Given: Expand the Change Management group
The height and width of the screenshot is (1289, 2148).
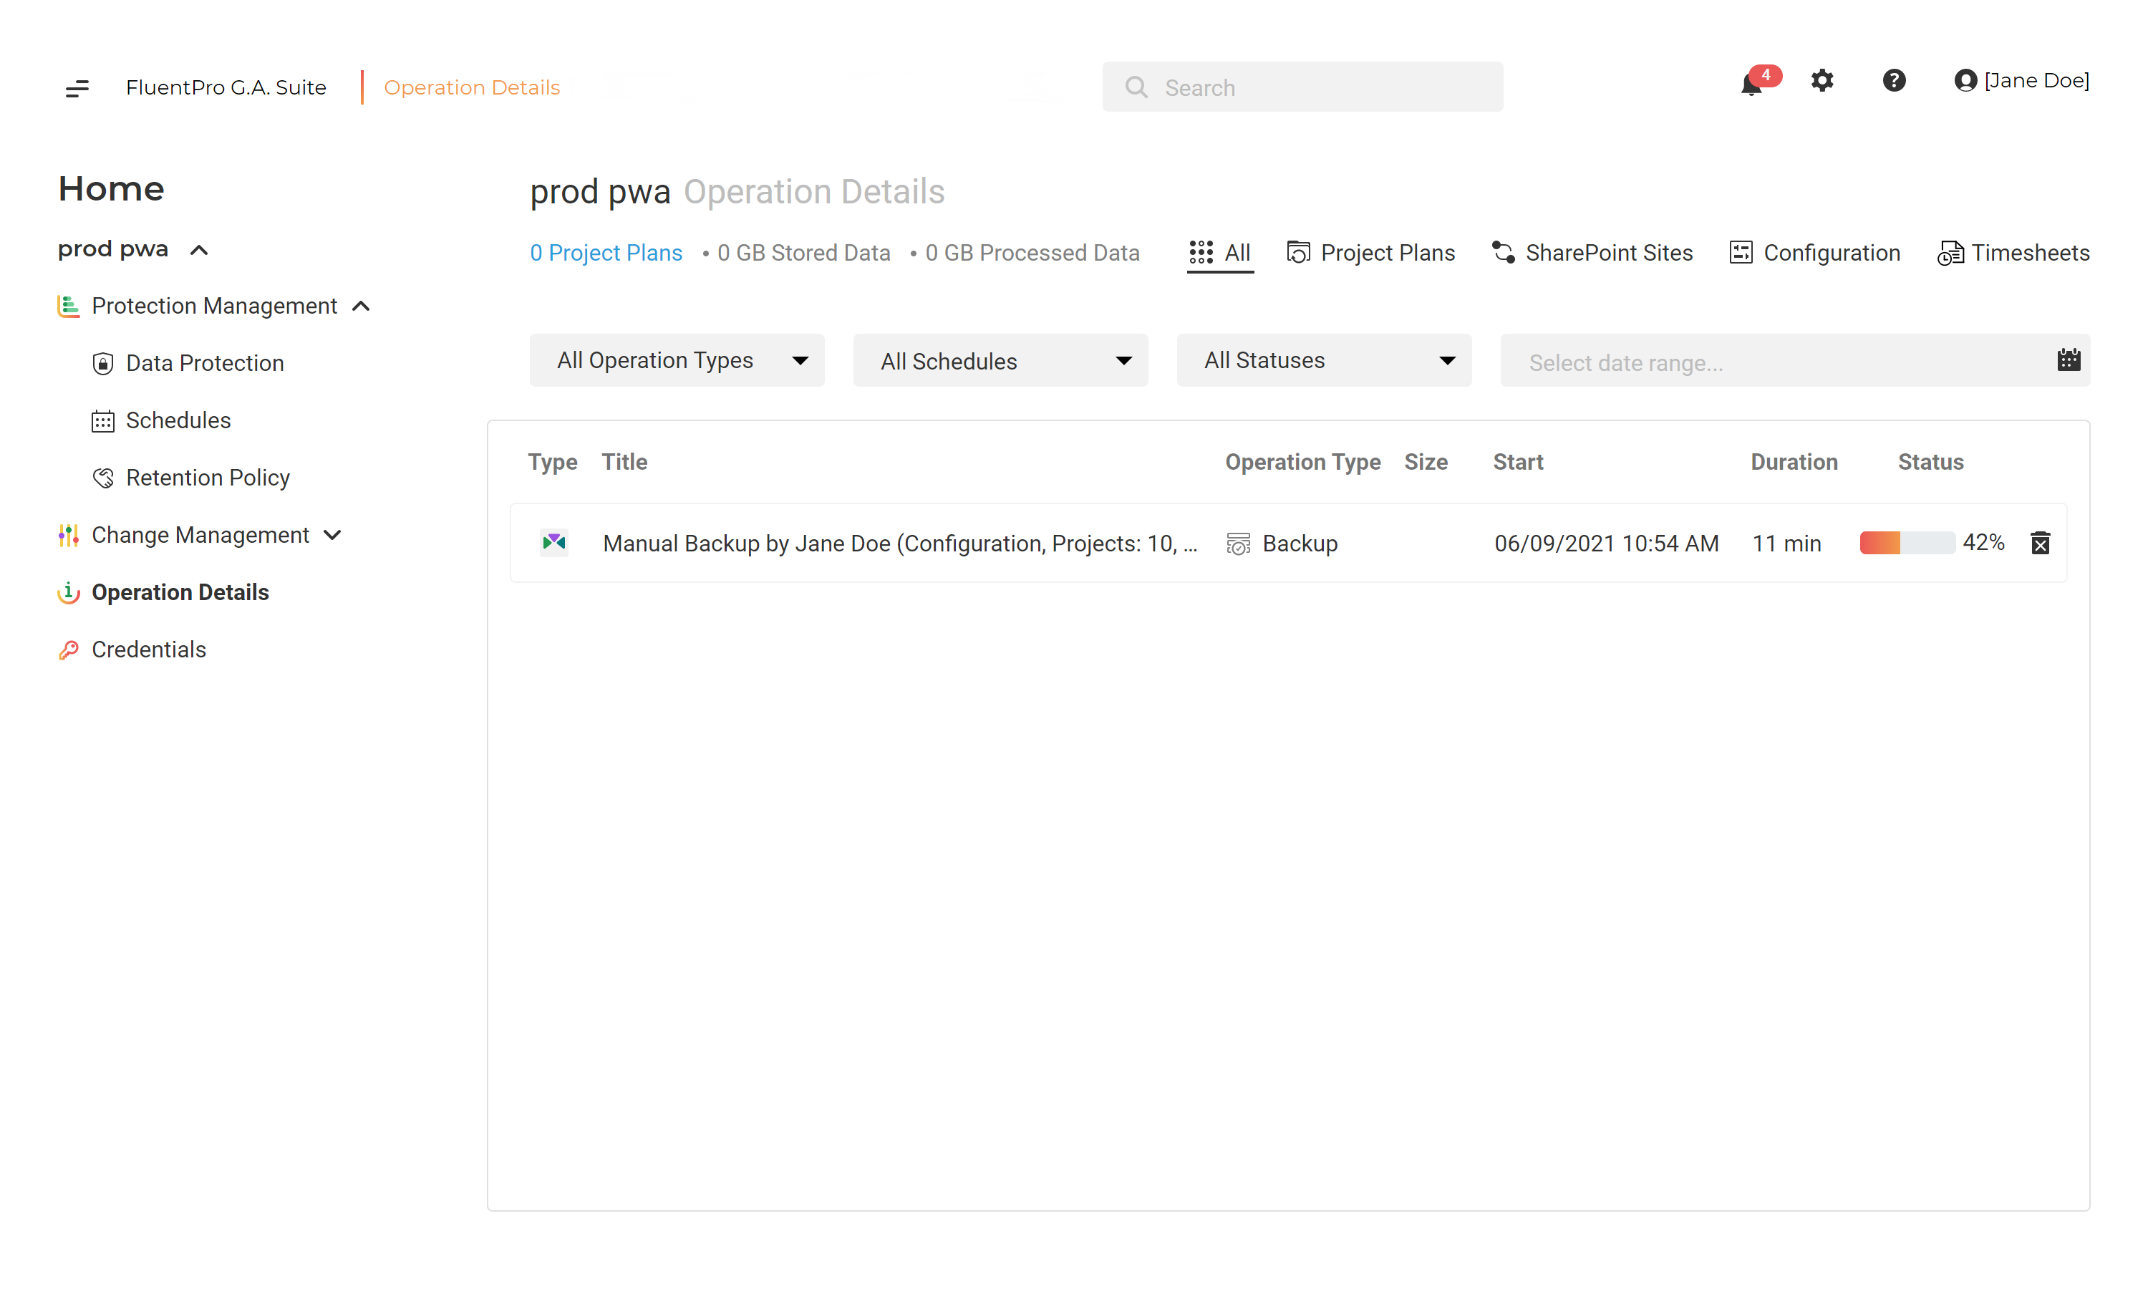Looking at the screenshot, I should (x=332, y=535).
